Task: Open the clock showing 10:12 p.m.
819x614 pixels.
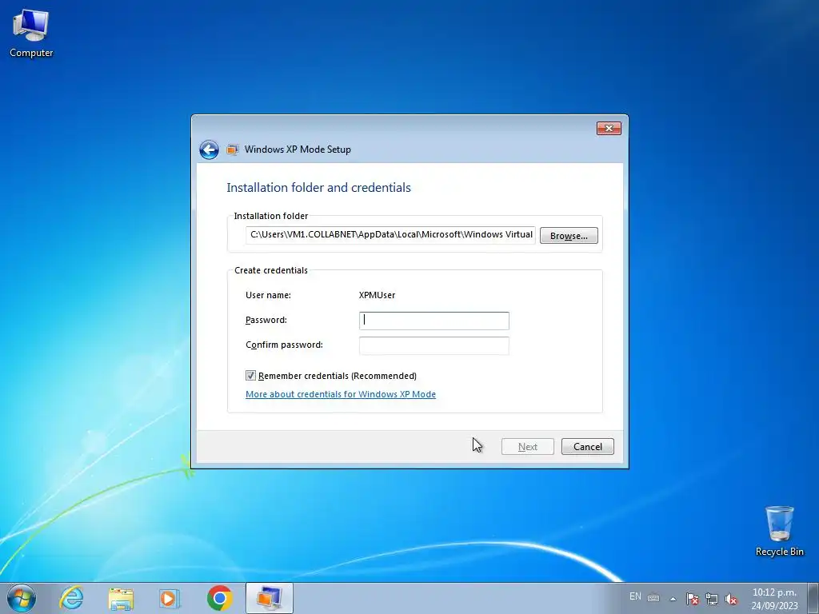Action: click(774, 599)
